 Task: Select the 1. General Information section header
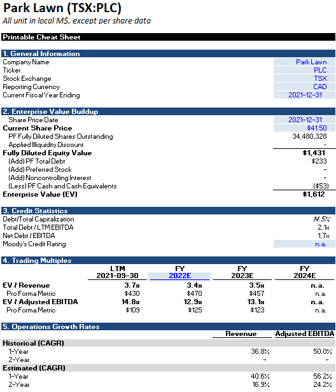tap(168, 53)
